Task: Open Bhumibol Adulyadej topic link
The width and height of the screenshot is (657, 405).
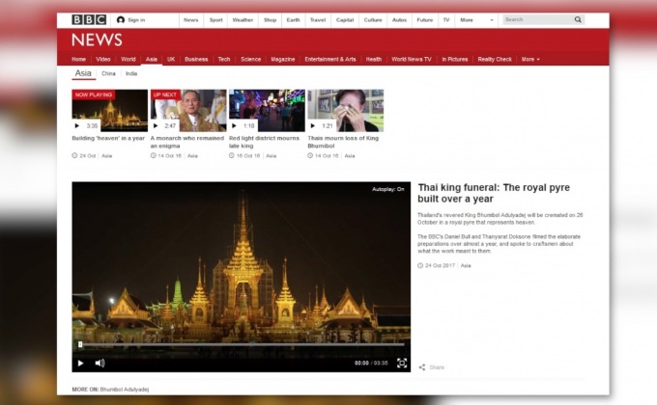Action: (125, 390)
